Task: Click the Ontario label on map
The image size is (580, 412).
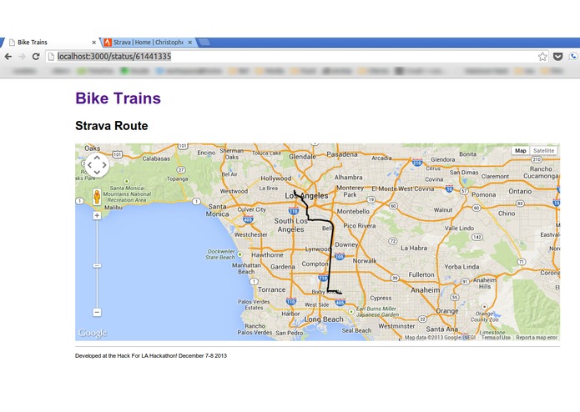Action: pos(520,191)
